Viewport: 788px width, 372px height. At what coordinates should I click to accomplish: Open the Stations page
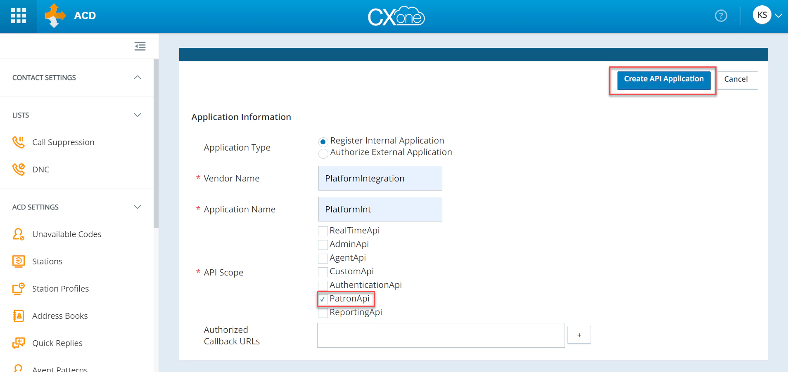[x=47, y=261]
